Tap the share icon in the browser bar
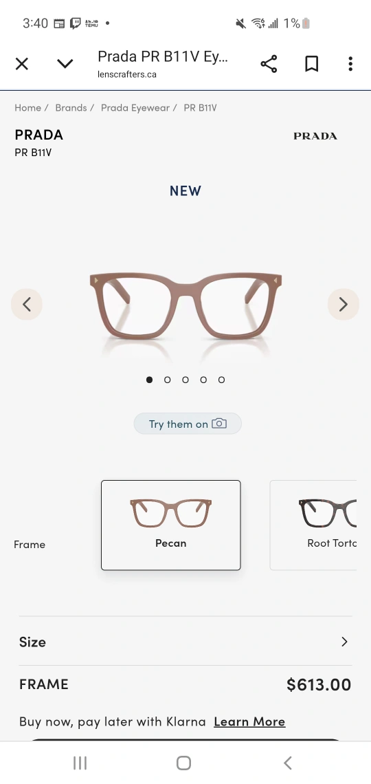The height and width of the screenshot is (784, 371). (x=269, y=64)
